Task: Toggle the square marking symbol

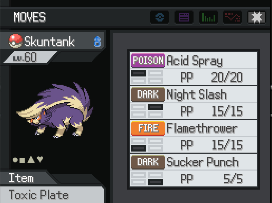Action: click(22, 160)
